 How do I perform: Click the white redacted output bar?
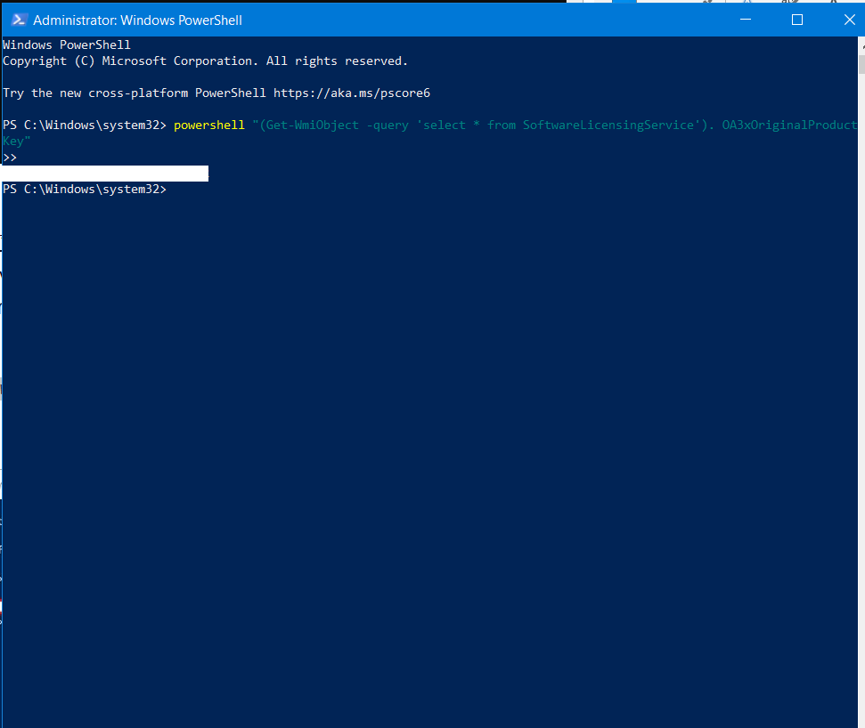pyautogui.click(x=105, y=173)
